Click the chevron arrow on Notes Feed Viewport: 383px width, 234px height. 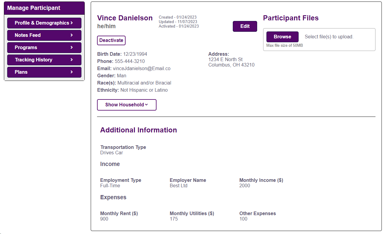(72, 35)
